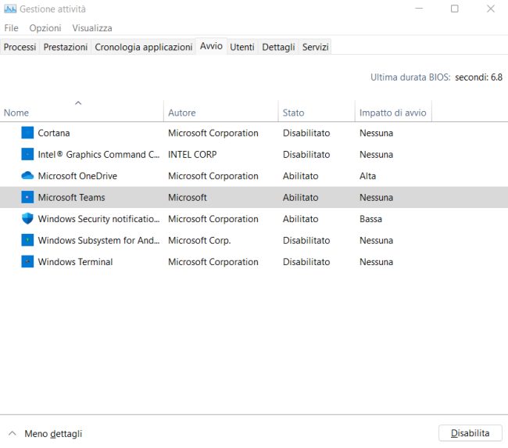Click the Bassa impact value
508x448 pixels.
point(370,219)
